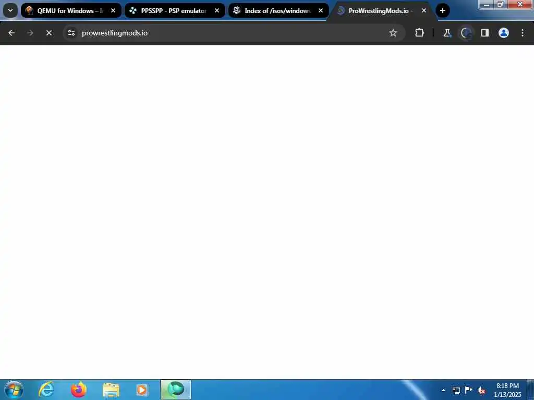Close the Index of /isos/windows tab
The image size is (534, 400).
tap(321, 10)
